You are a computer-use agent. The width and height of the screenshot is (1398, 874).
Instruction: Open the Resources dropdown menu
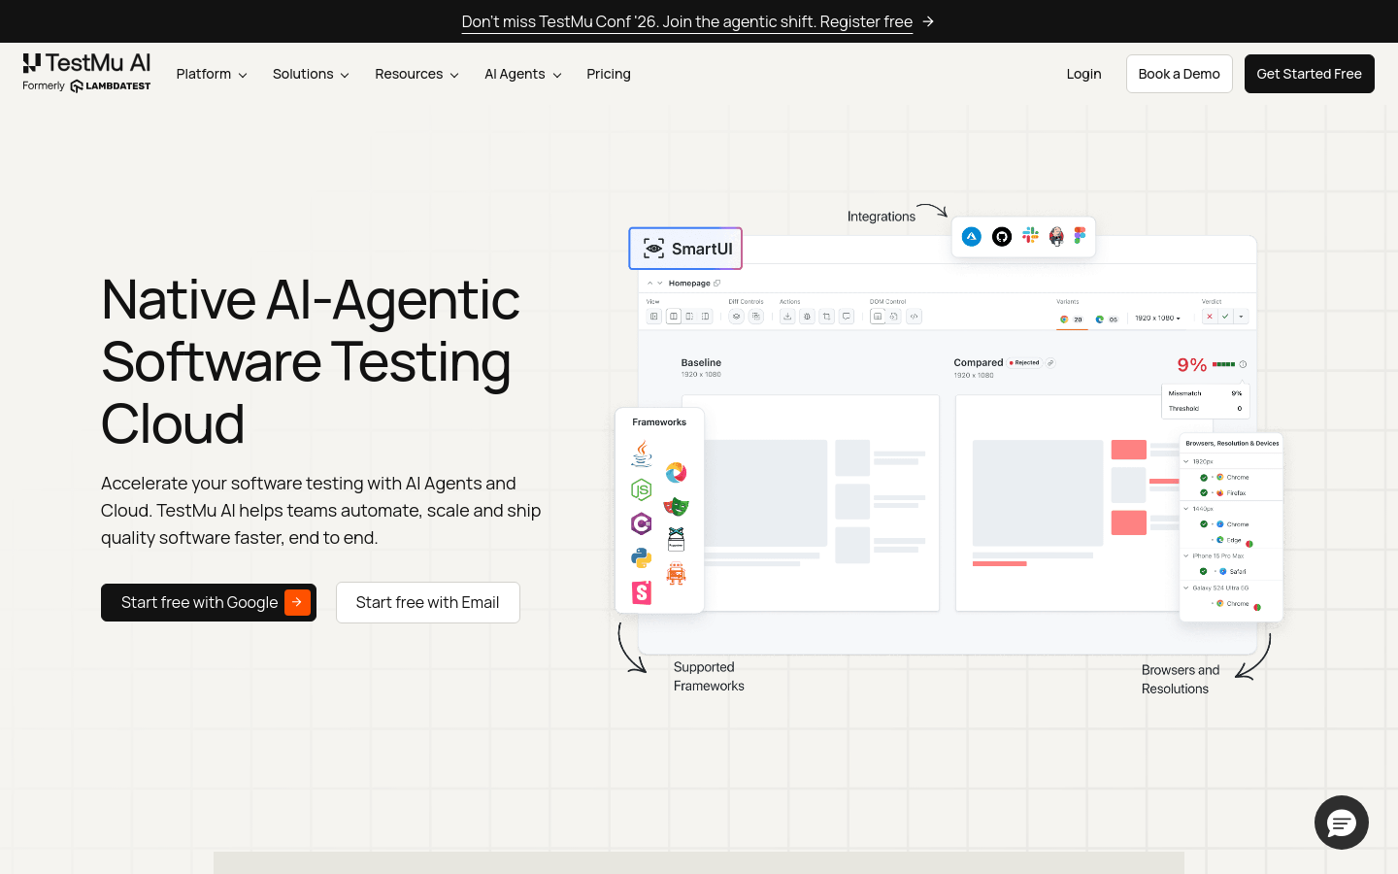tap(416, 74)
